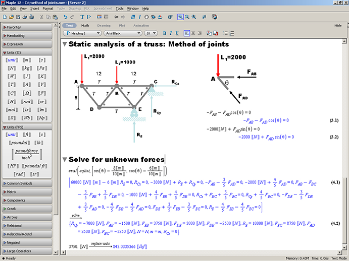Click the Bold formatting icon

(x=164, y=33)
